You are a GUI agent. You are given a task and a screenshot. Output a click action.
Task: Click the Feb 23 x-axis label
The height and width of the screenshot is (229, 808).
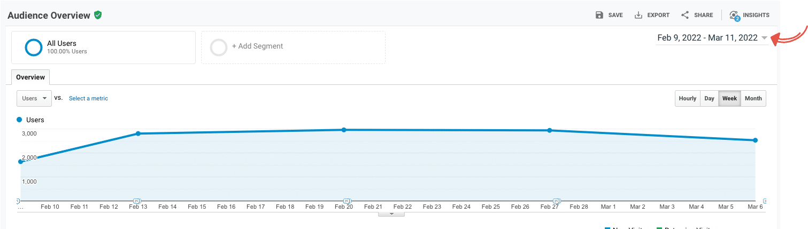[432, 207]
